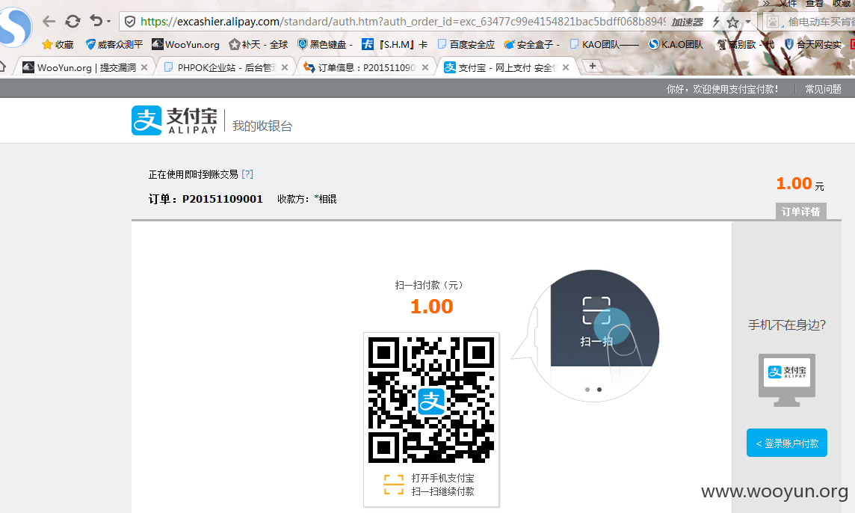Click the 手机不在身边? text

click(x=787, y=325)
